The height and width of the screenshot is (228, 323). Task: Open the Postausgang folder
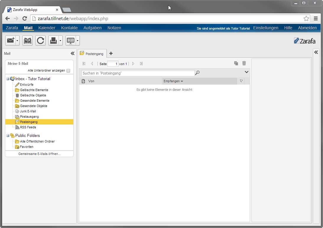pyautogui.click(x=29, y=117)
